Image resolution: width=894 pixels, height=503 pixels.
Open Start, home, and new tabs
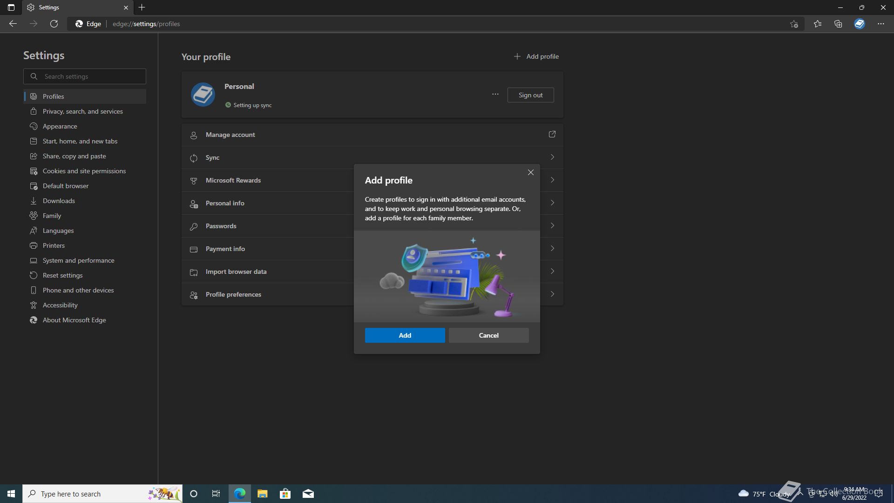click(x=85, y=141)
